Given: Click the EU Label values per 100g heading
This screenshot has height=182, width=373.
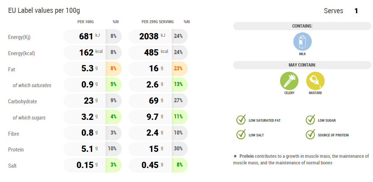Looking at the screenshot, I should [44, 10].
